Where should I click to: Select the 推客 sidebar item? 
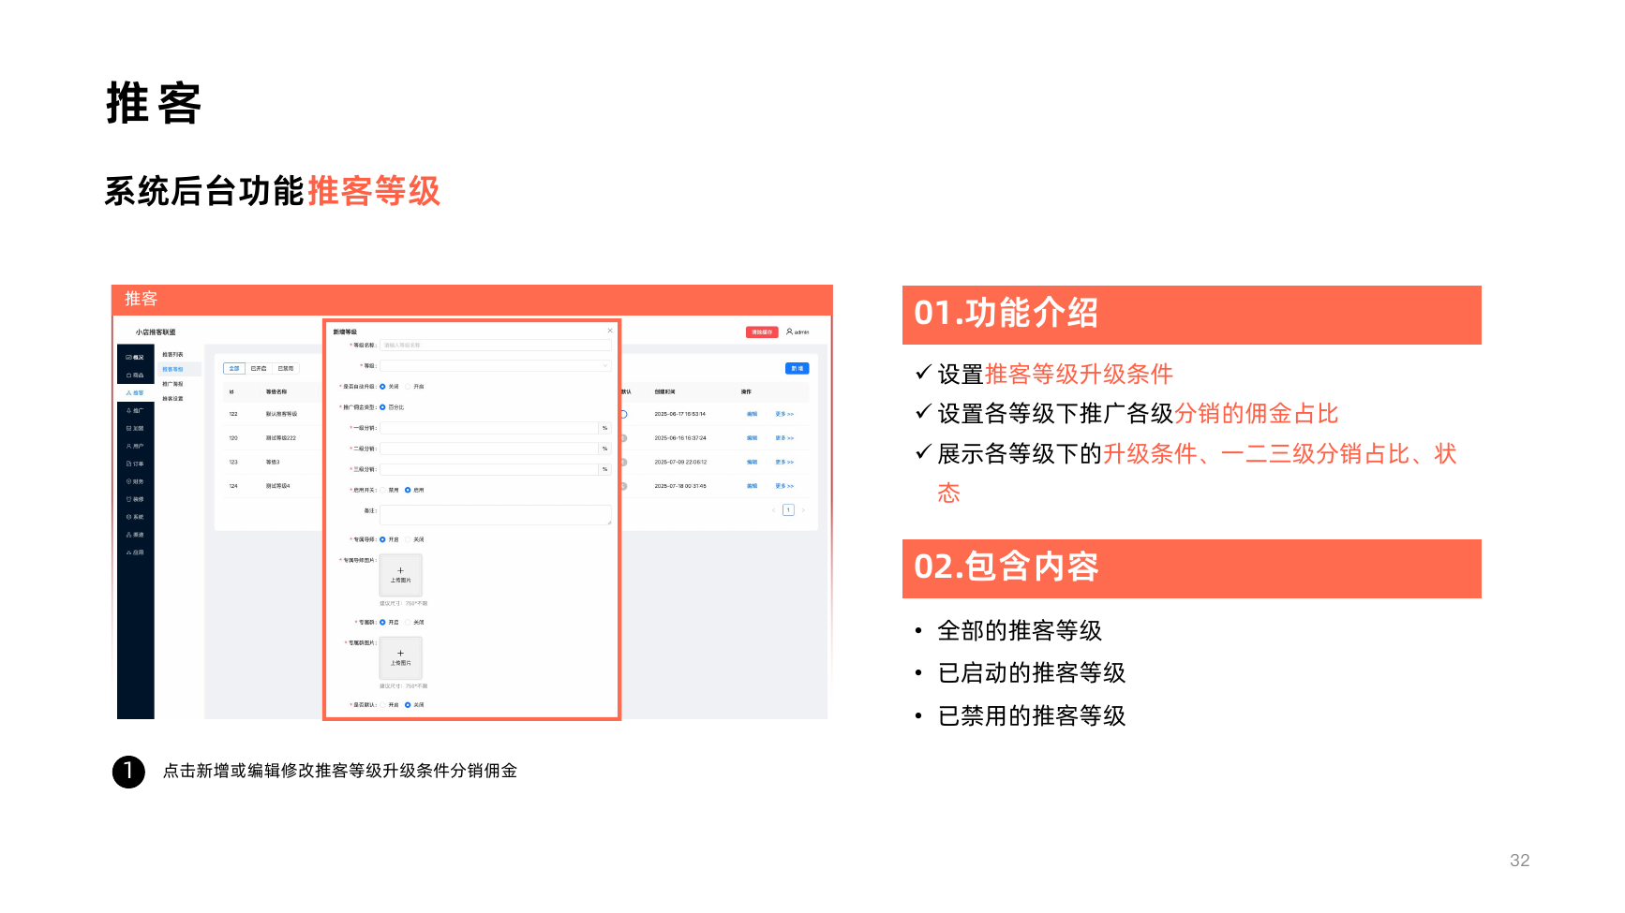(135, 393)
